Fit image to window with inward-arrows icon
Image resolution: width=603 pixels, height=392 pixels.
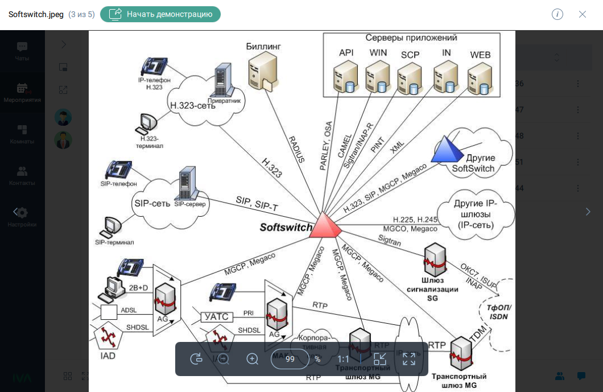click(x=379, y=359)
